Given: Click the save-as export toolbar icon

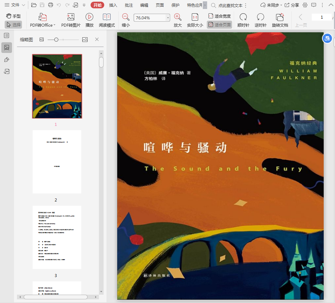Looking at the screenshot, I should (75, 5).
